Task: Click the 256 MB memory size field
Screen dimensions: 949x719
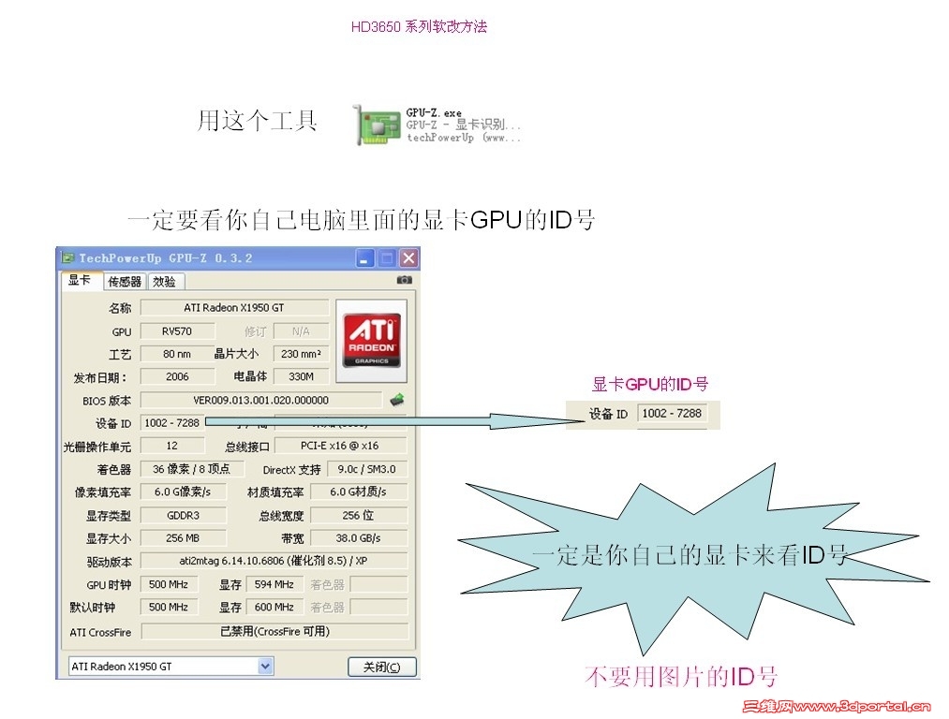Action: [184, 537]
